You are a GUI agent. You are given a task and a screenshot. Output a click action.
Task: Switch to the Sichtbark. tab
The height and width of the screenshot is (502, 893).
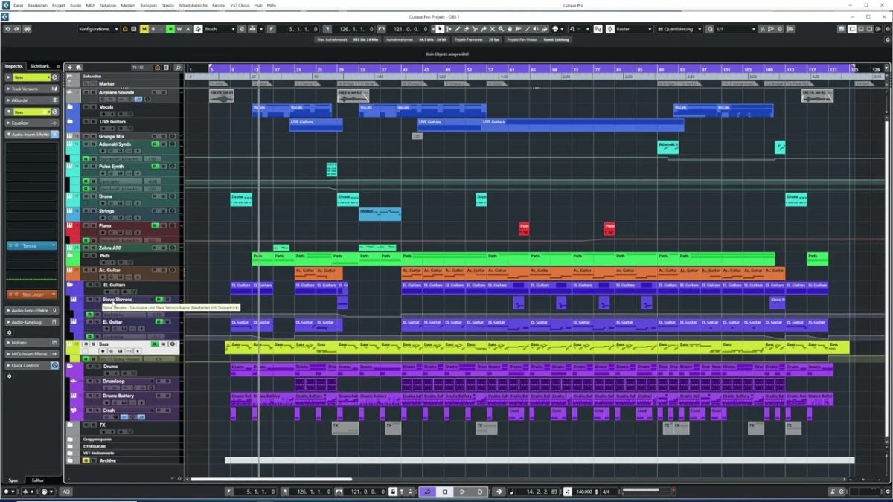(x=41, y=65)
